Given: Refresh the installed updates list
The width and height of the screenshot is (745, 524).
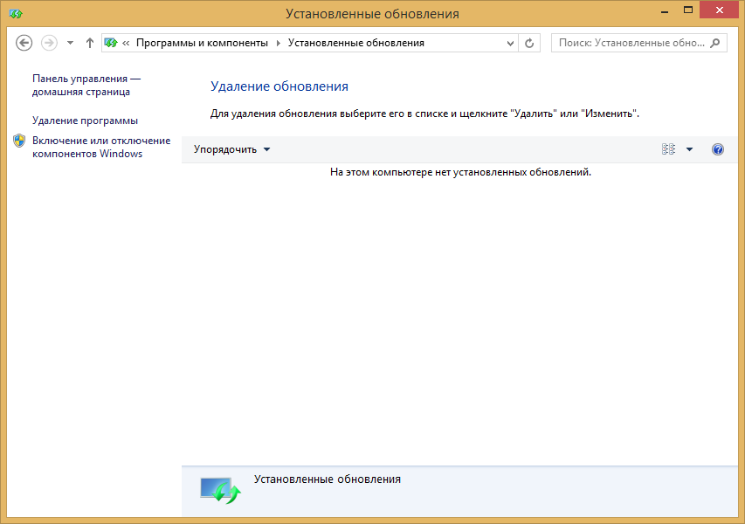Looking at the screenshot, I should pyautogui.click(x=529, y=44).
